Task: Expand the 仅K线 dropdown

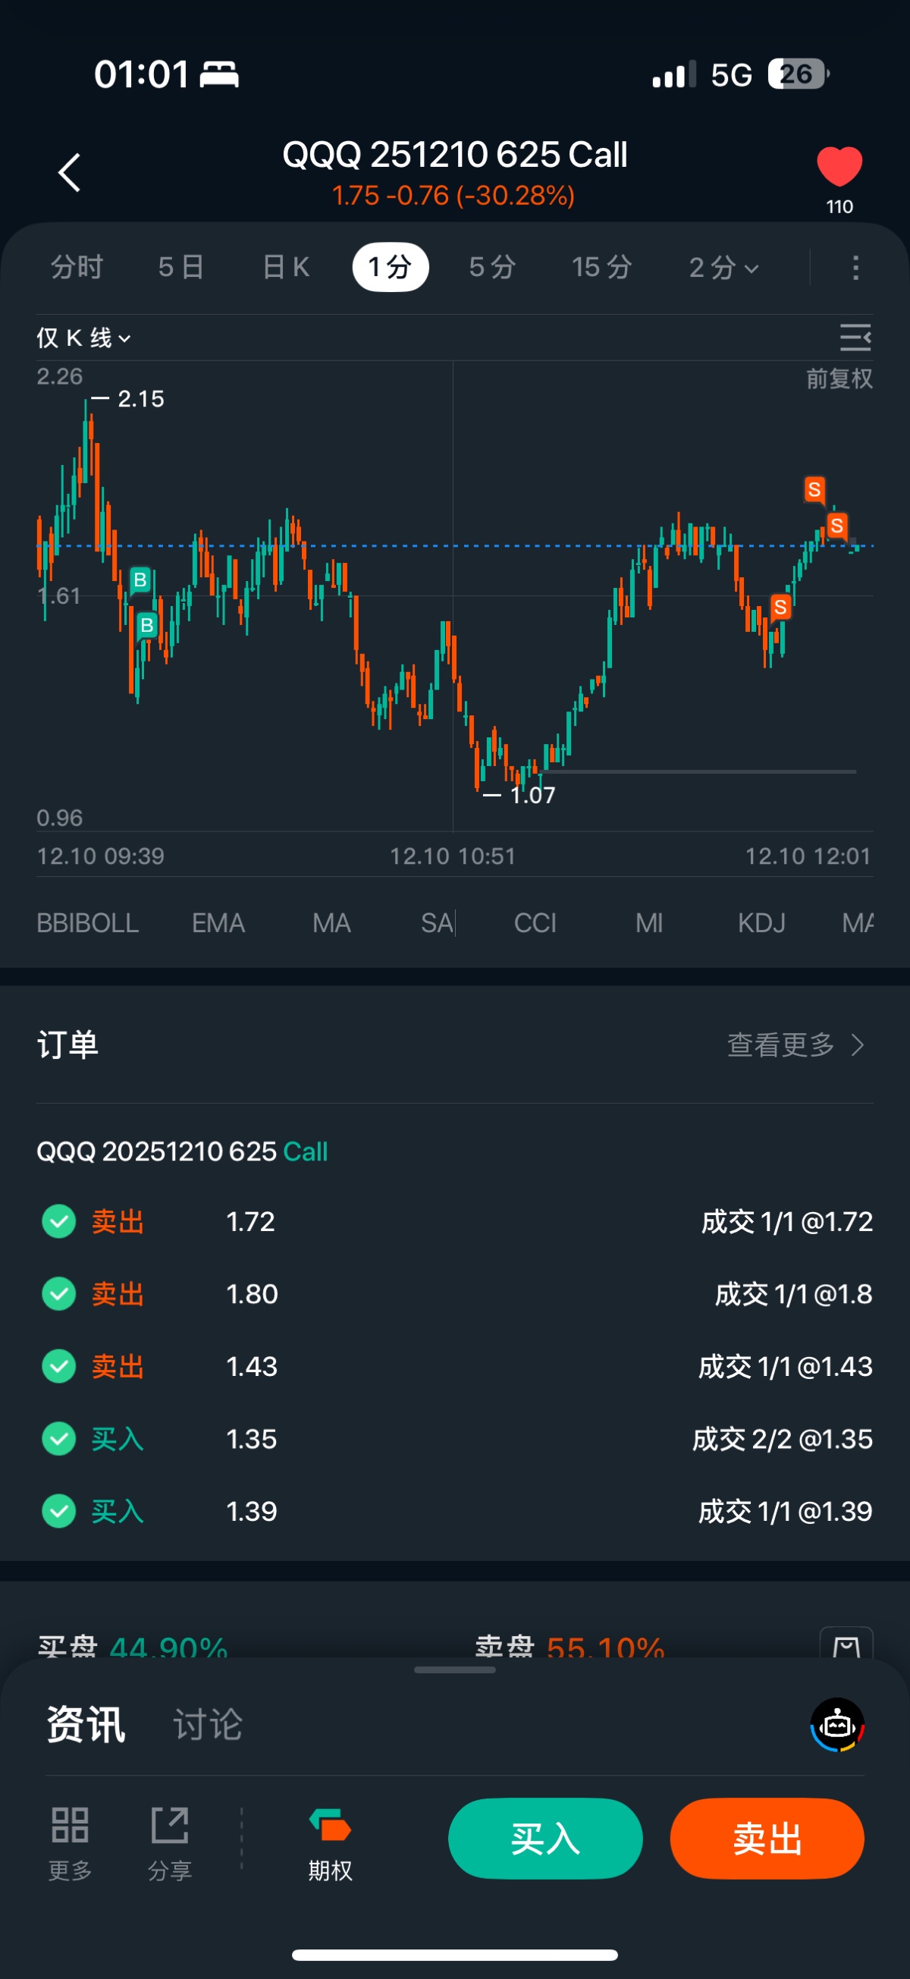Action: click(x=83, y=338)
